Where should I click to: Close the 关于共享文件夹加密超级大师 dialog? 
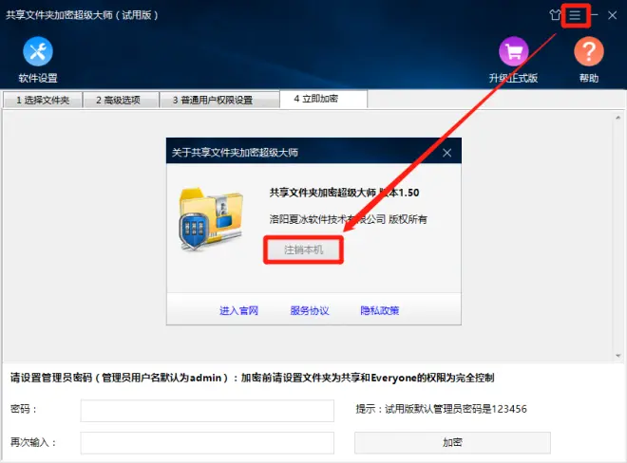coord(447,153)
